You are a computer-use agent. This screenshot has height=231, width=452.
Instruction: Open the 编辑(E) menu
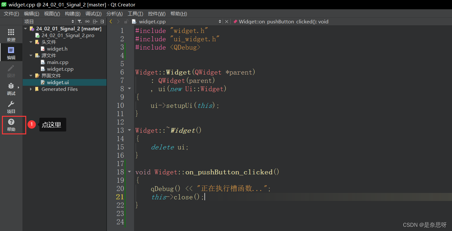click(x=32, y=14)
